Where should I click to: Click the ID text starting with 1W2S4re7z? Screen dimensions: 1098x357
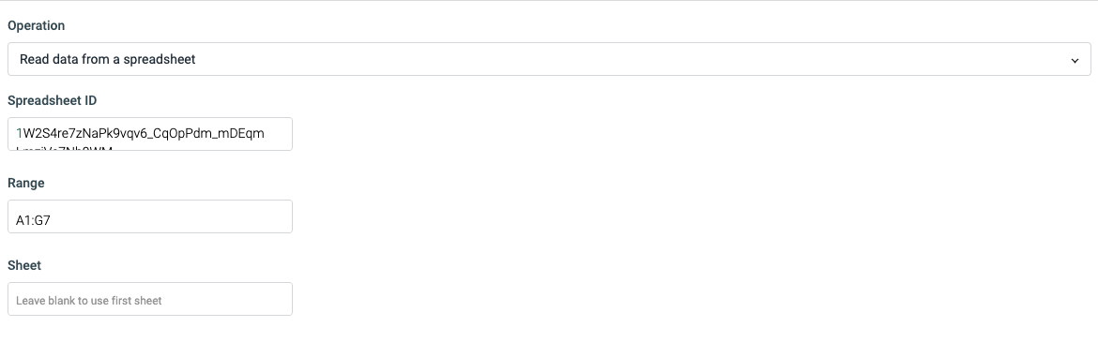(140, 133)
